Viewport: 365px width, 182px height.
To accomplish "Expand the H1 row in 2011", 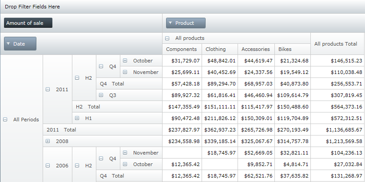I will click(77, 118).
